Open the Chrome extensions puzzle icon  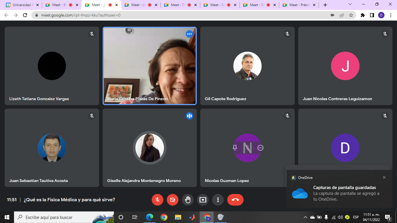pyautogui.click(x=362, y=15)
